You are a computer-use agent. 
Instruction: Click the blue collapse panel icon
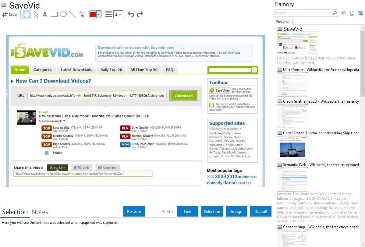click(360, 13)
